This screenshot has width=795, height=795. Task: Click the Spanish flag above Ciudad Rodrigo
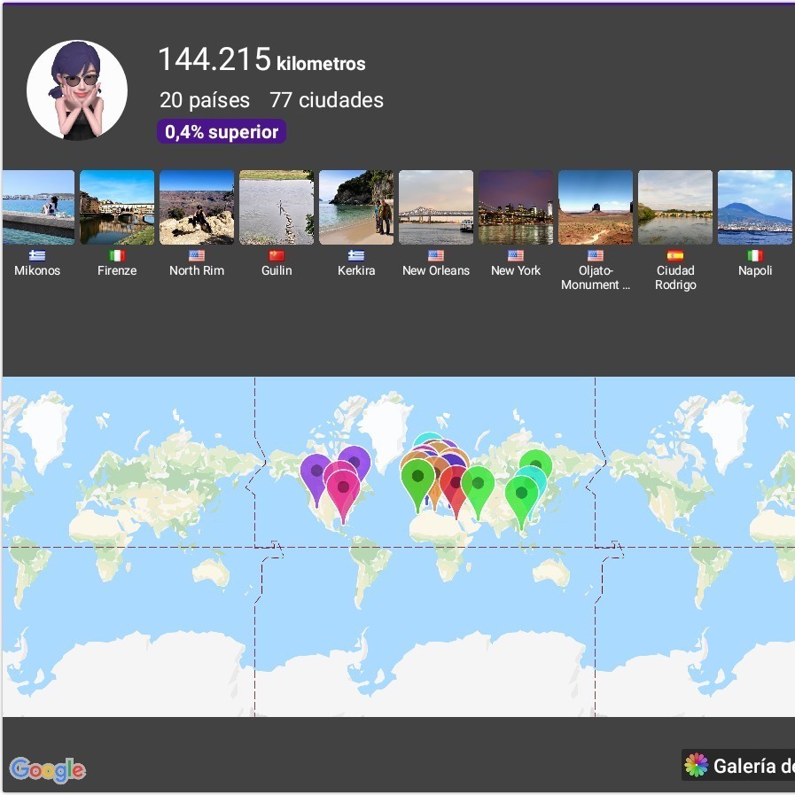tap(675, 255)
